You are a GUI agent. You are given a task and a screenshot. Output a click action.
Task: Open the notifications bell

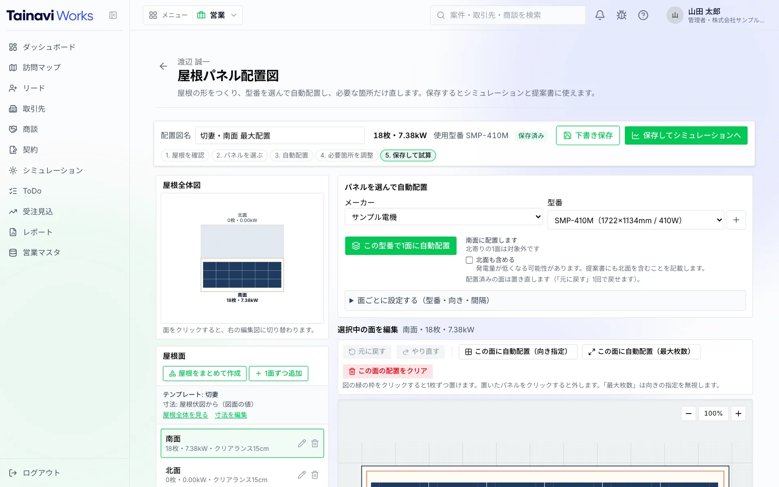coord(600,15)
